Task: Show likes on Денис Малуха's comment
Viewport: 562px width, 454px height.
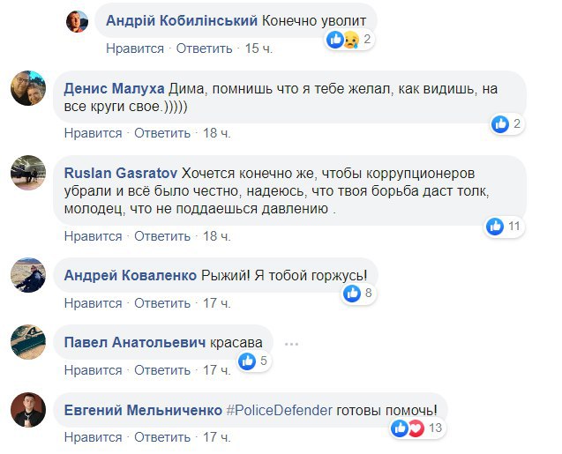Action: pyautogui.click(x=507, y=124)
